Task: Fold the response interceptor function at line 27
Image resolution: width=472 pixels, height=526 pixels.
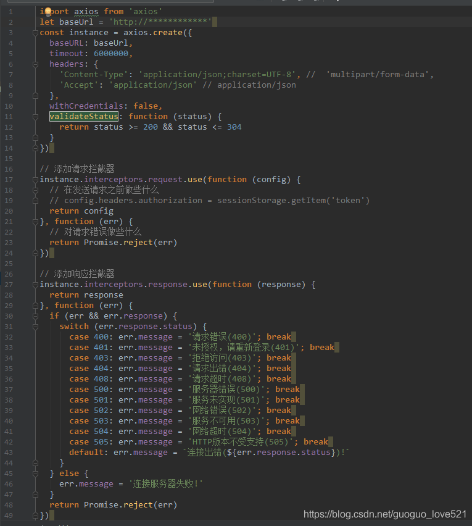Action: point(35,285)
